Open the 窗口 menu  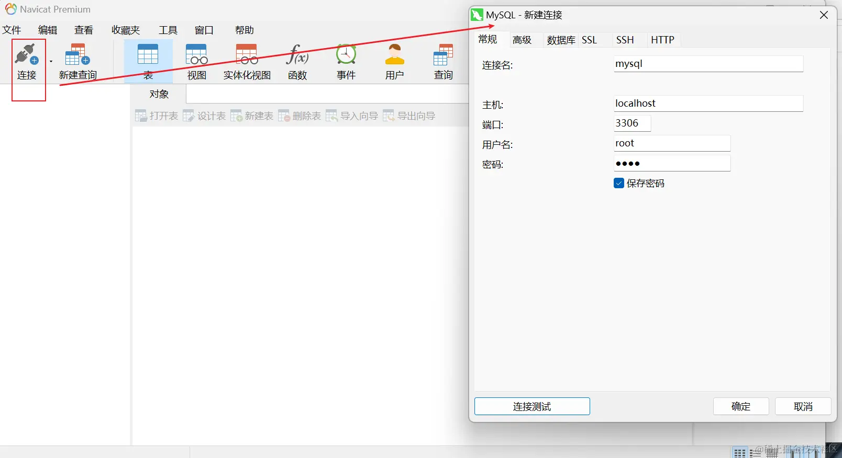pos(204,30)
